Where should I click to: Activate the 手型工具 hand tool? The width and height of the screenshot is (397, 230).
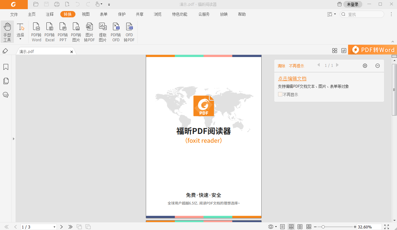[x=7, y=32]
